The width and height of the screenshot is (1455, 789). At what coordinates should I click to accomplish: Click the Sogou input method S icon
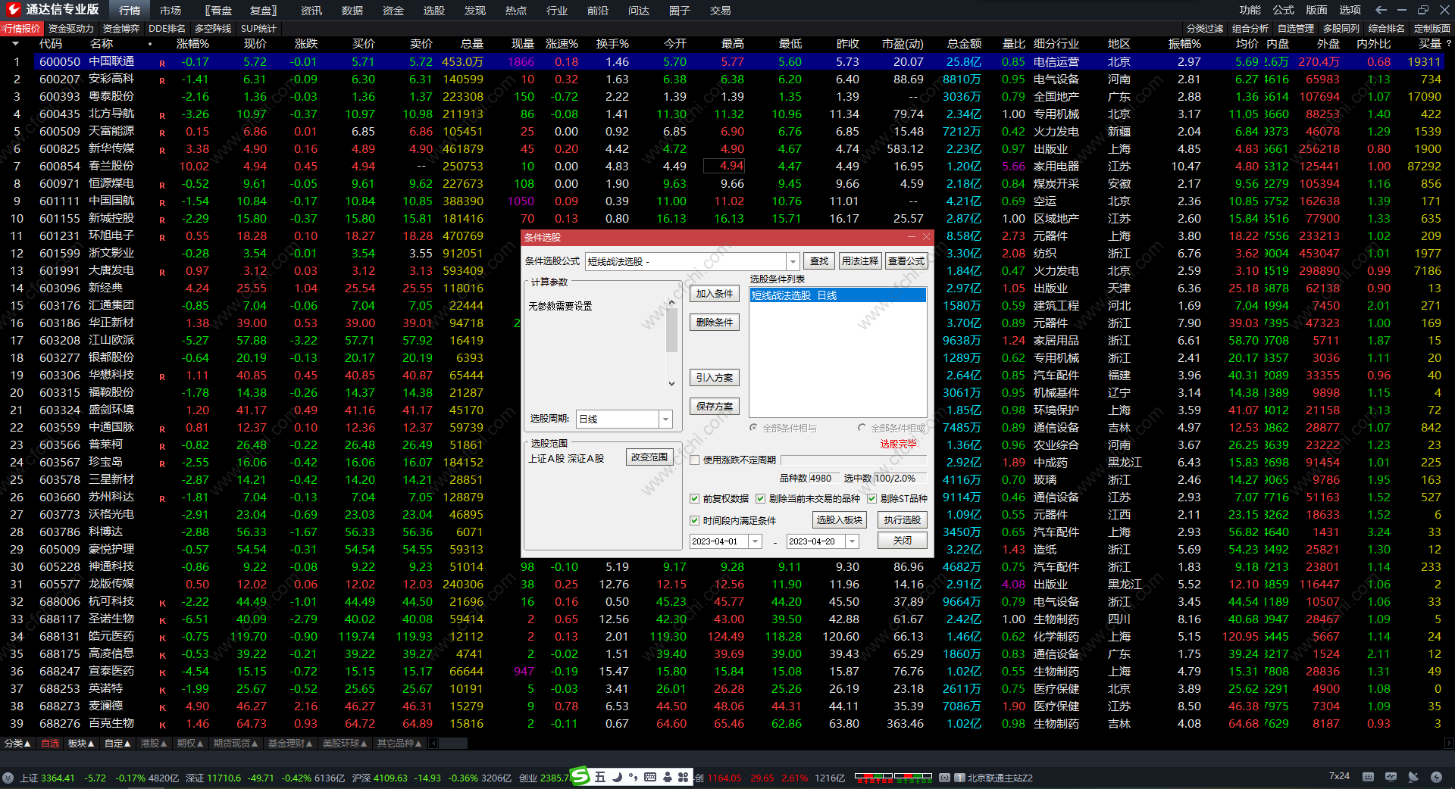tap(580, 776)
